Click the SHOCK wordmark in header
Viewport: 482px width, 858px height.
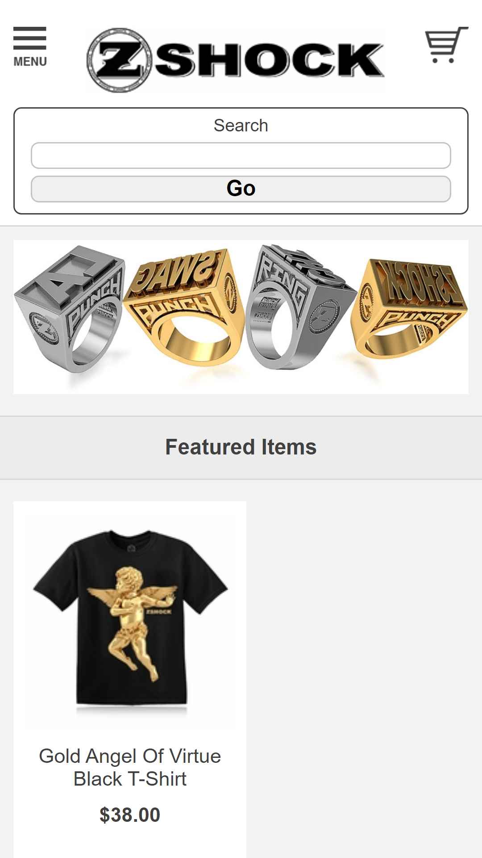coord(269,59)
